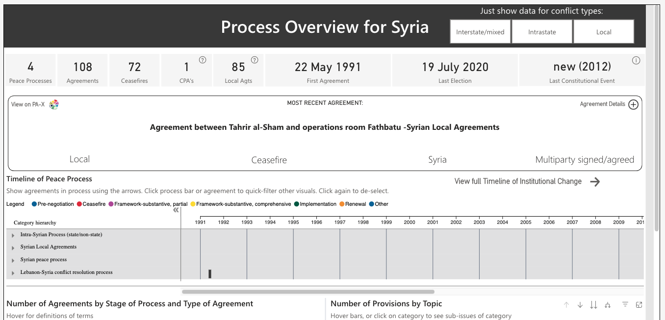Click the 1991 agreement marker on timeline
Viewport: 665px width, 320px height.
210,273
